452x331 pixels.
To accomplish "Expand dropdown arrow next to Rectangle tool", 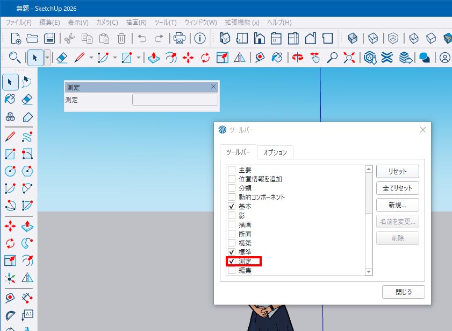I will coord(139,57).
